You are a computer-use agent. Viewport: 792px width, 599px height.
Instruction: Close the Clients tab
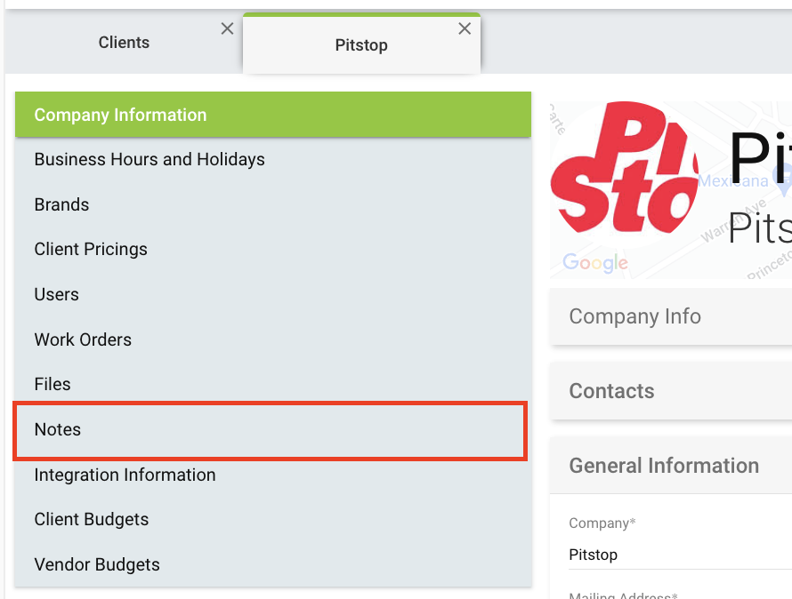coord(227,28)
